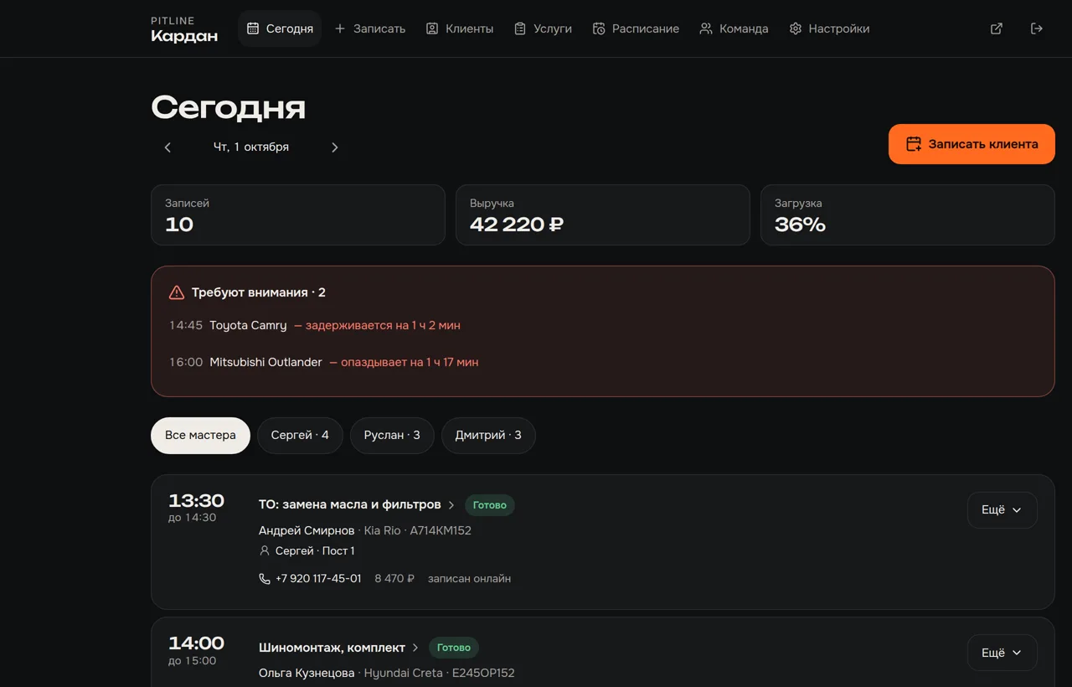The height and width of the screenshot is (687, 1072).
Task: Open the external link icon in header
Action: pos(997,28)
